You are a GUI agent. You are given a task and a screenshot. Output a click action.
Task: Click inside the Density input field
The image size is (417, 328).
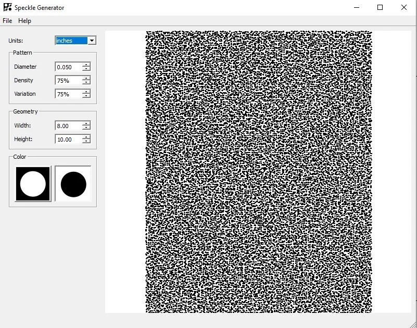68,80
